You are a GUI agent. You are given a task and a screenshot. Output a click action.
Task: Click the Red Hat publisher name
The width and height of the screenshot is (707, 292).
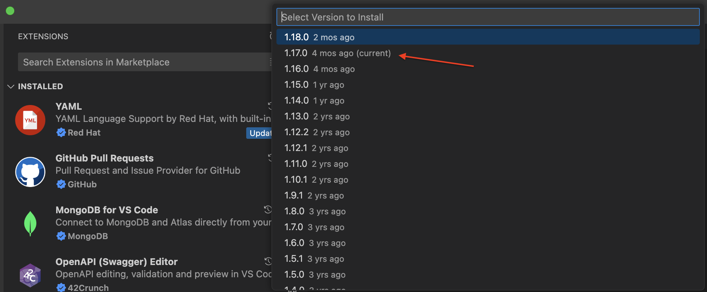tap(84, 133)
